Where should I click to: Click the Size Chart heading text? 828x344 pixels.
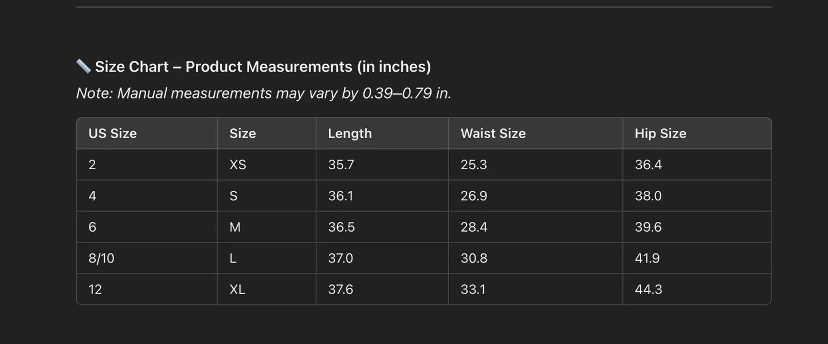(263, 67)
